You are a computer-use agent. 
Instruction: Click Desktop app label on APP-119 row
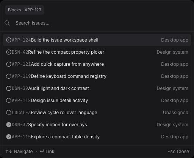pos(175,76)
